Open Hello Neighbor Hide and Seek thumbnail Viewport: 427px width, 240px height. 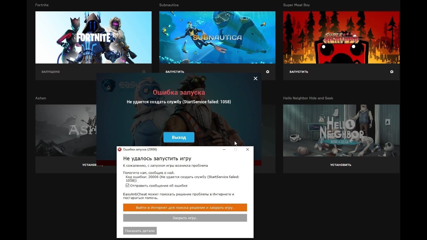[x=341, y=131]
